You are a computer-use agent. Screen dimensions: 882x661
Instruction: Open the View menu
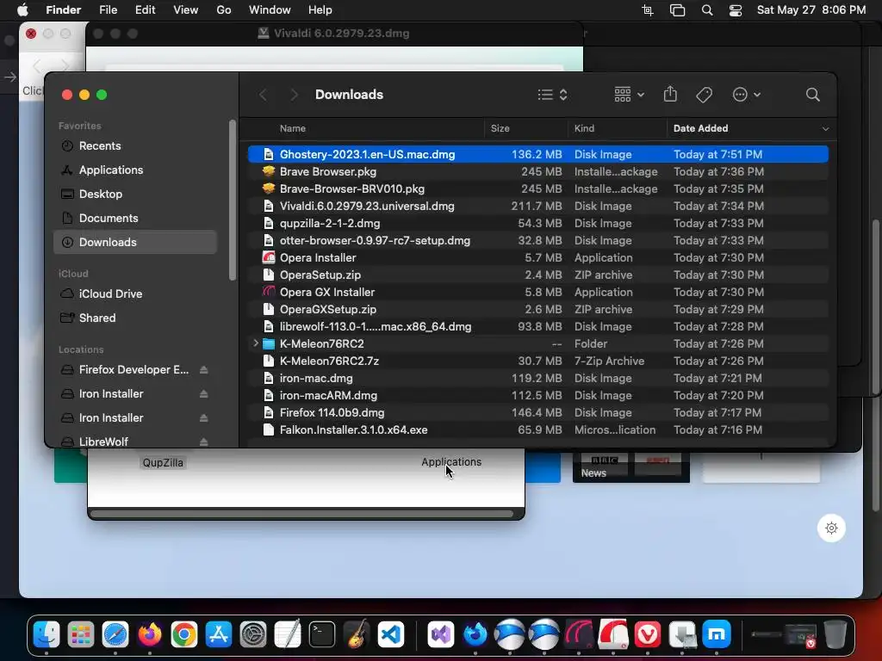point(186,10)
